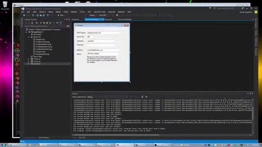The height and width of the screenshot is (147, 262).
Task: Toggle auto-hide pin on Output panel
Action: click(250, 94)
